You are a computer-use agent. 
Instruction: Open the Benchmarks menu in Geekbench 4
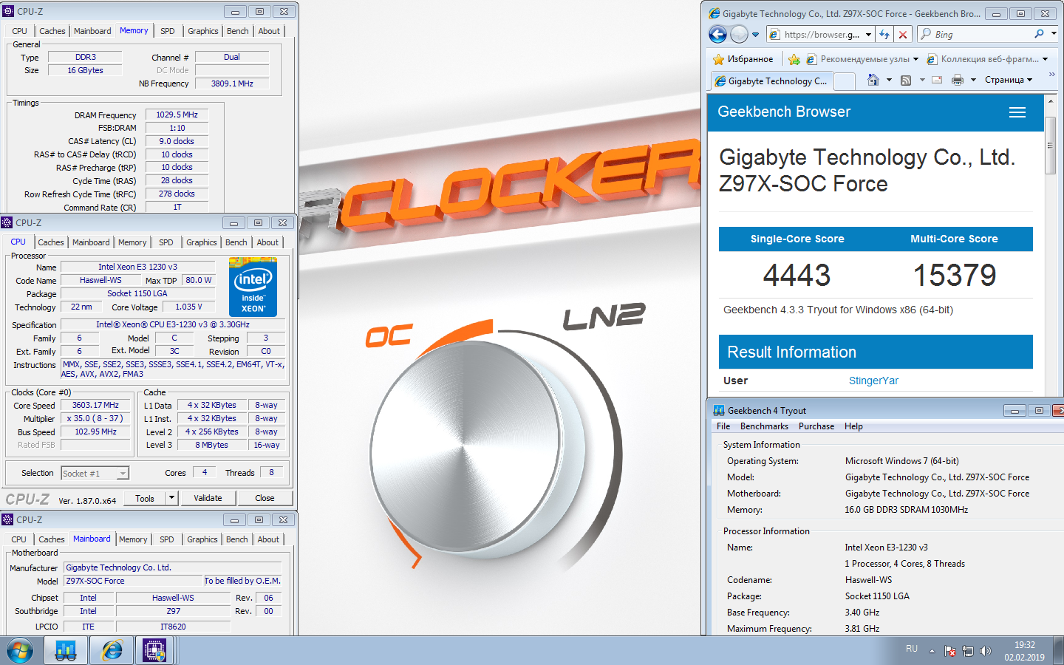pos(764,426)
